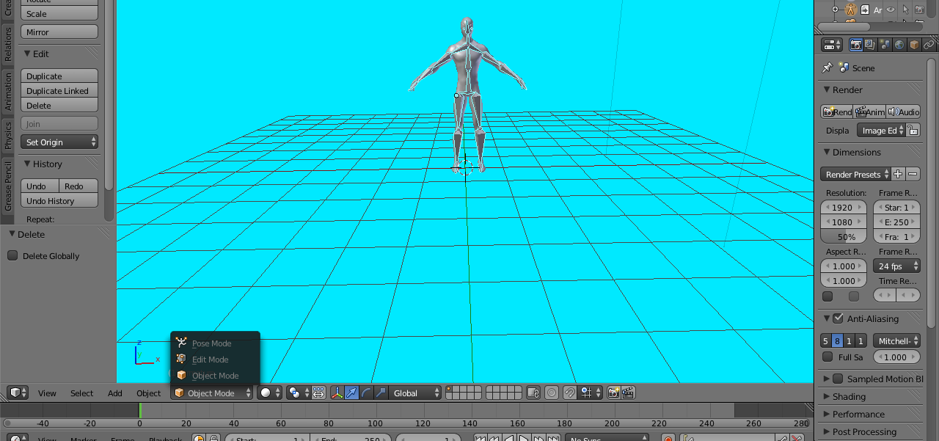Open the Render Presets dropdown
The image size is (939, 441).
coord(855,175)
